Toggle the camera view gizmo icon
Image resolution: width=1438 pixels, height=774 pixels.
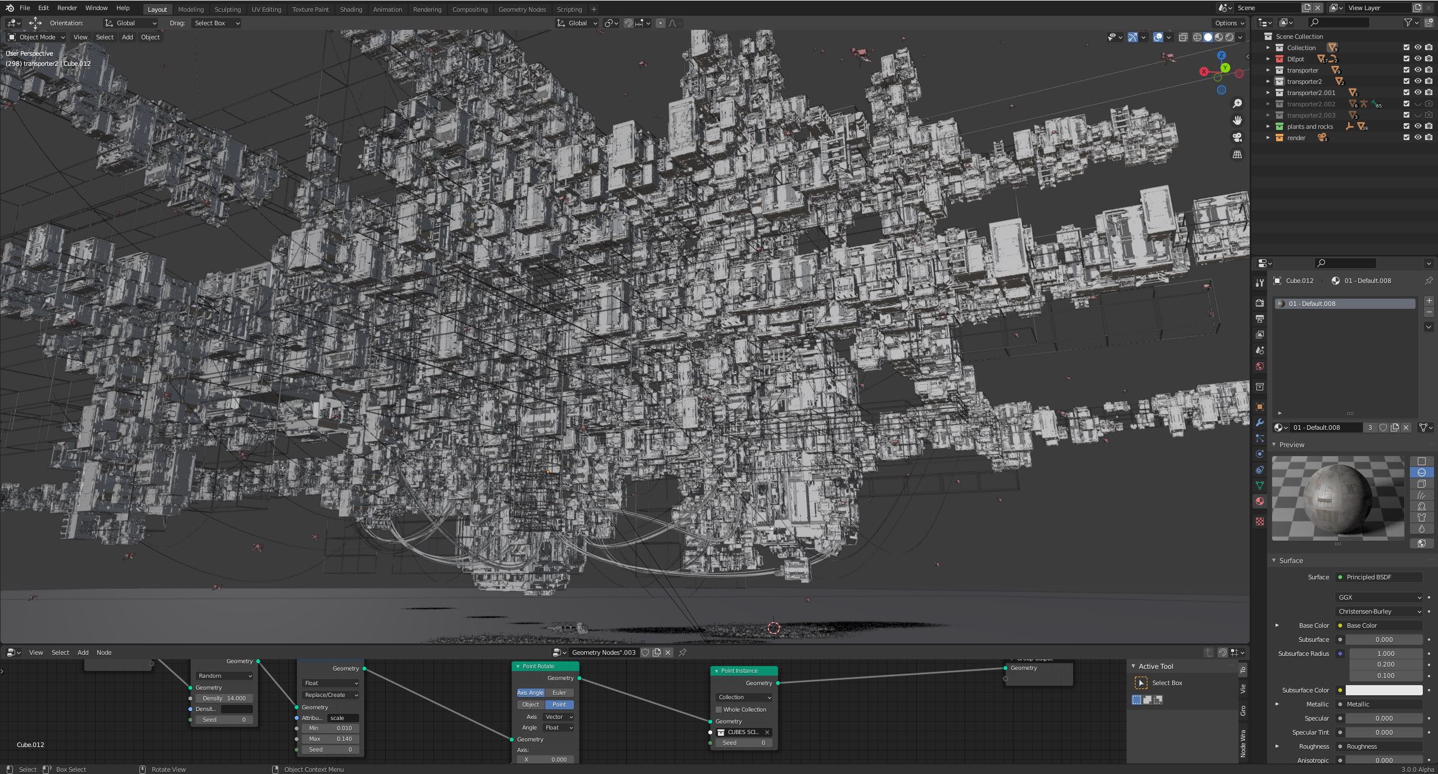point(1237,137)
